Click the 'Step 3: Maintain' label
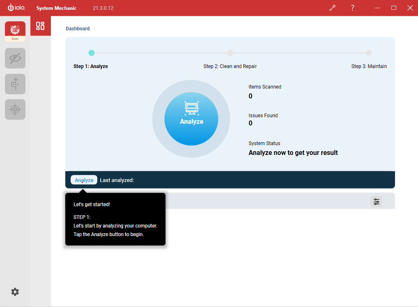Image resolution: width=418 pixels, height=307 pixels. (369, 66)
